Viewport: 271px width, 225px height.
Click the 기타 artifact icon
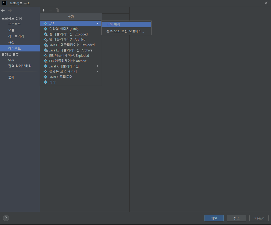click(x=45, y=82)
